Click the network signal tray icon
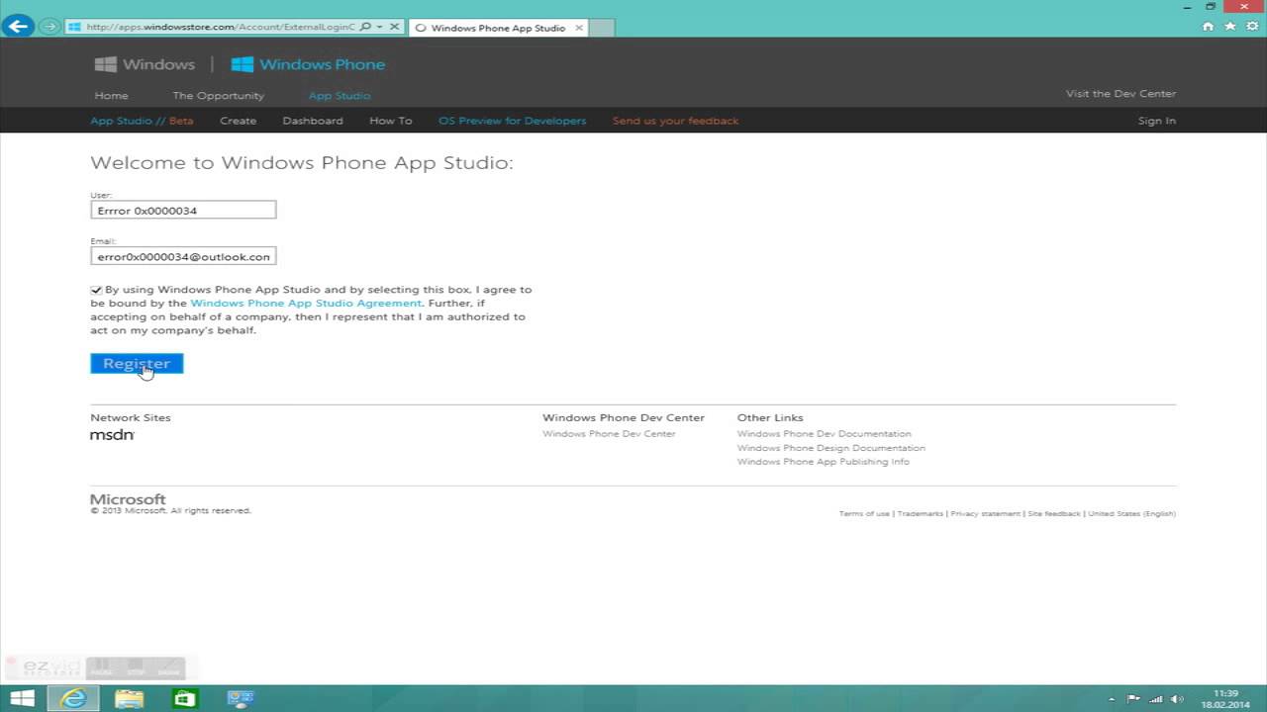 tap(1156, 699)
